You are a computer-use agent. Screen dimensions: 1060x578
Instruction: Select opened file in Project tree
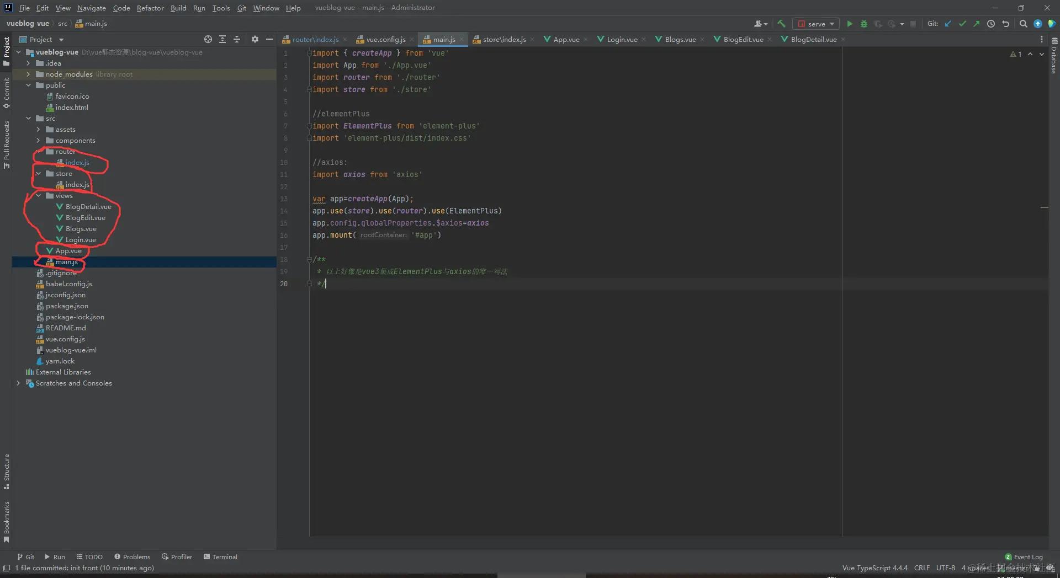(208, 39)
